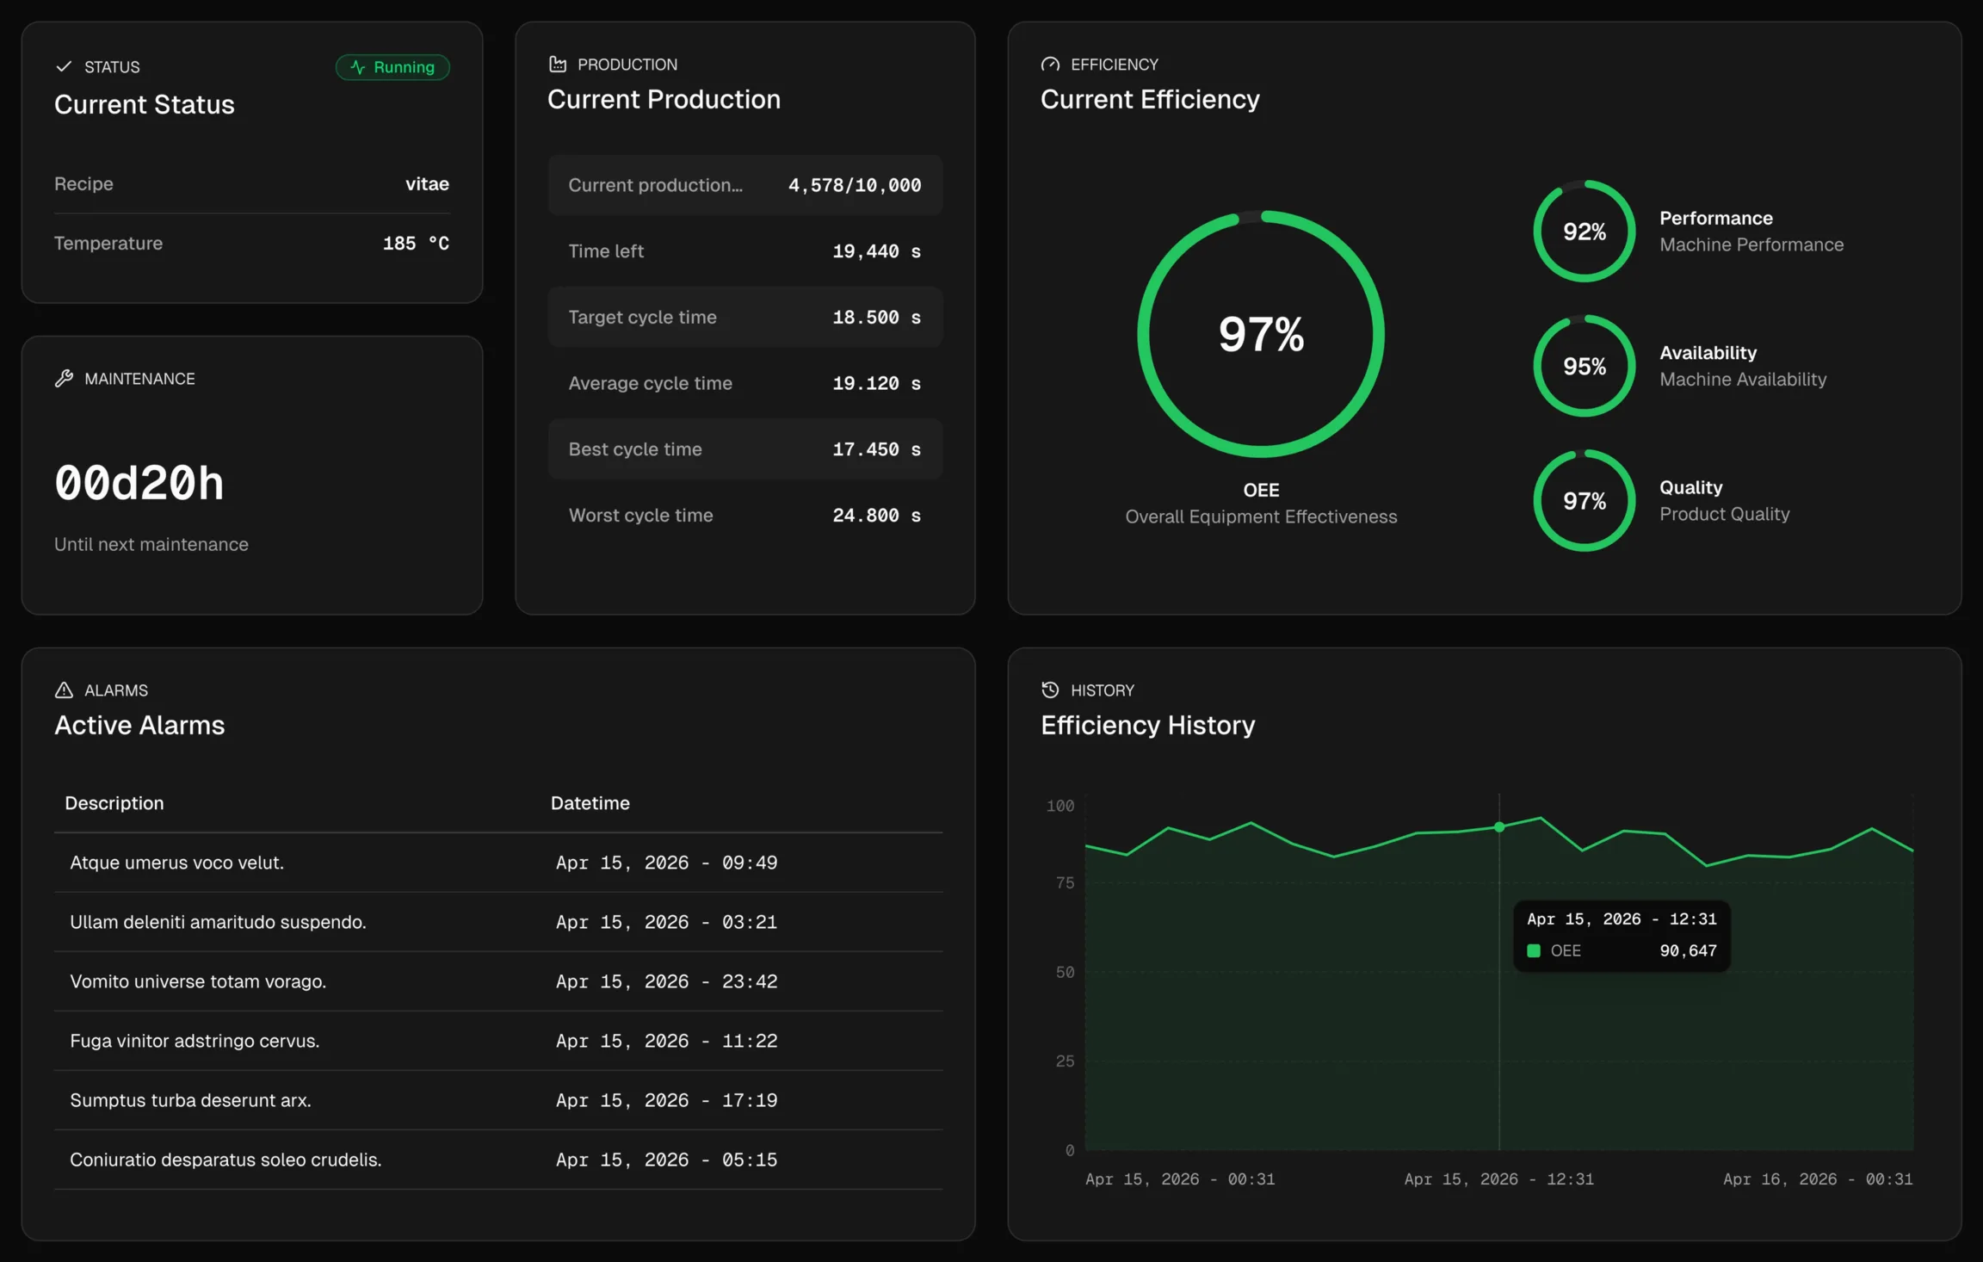Click the datetime 'Apr 15, 2026 - 03:21'

pyautogui.click(x=667, y=922)
